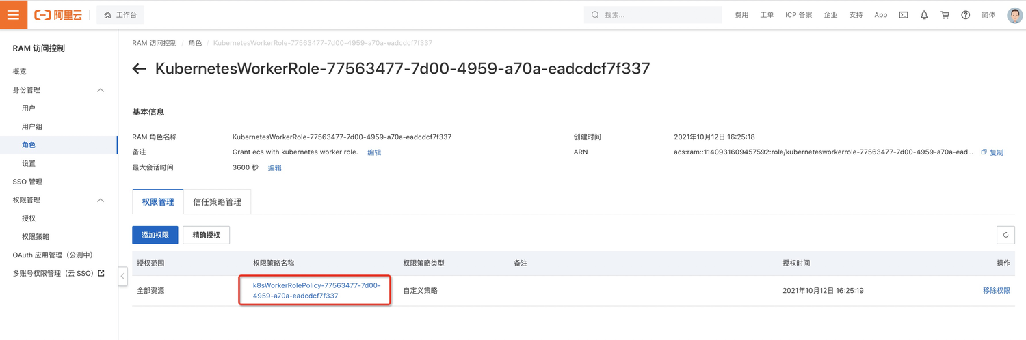
Task: Click the 权限策略名称 column header
Action: coord(274,264)
